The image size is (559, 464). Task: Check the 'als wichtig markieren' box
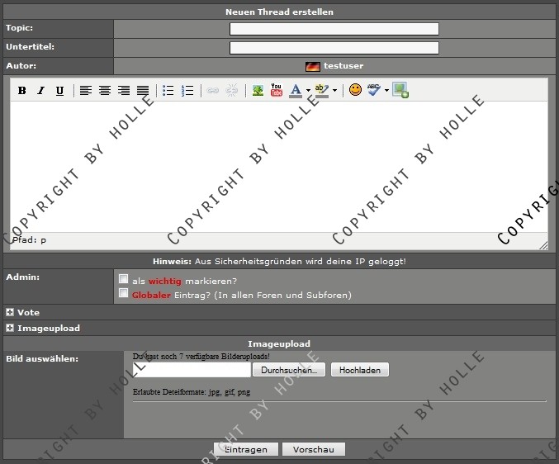[x=124, y=279]
